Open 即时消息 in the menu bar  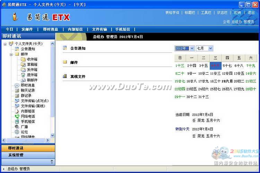(50, 29)
